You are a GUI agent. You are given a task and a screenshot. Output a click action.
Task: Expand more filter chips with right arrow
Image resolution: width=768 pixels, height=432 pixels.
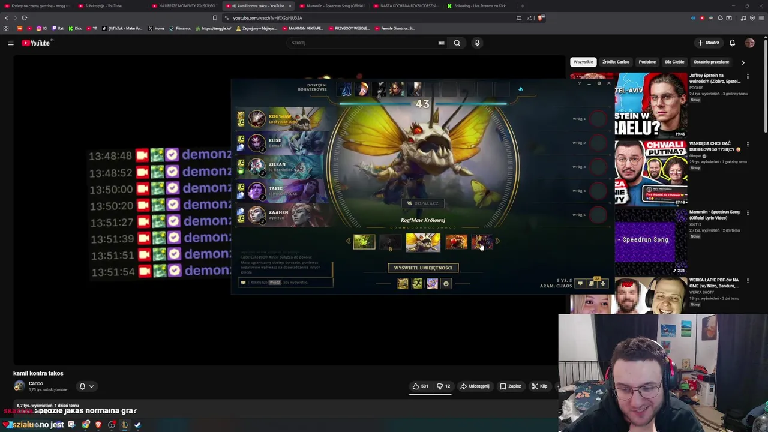pyautogui.click(x=743, y=62)
